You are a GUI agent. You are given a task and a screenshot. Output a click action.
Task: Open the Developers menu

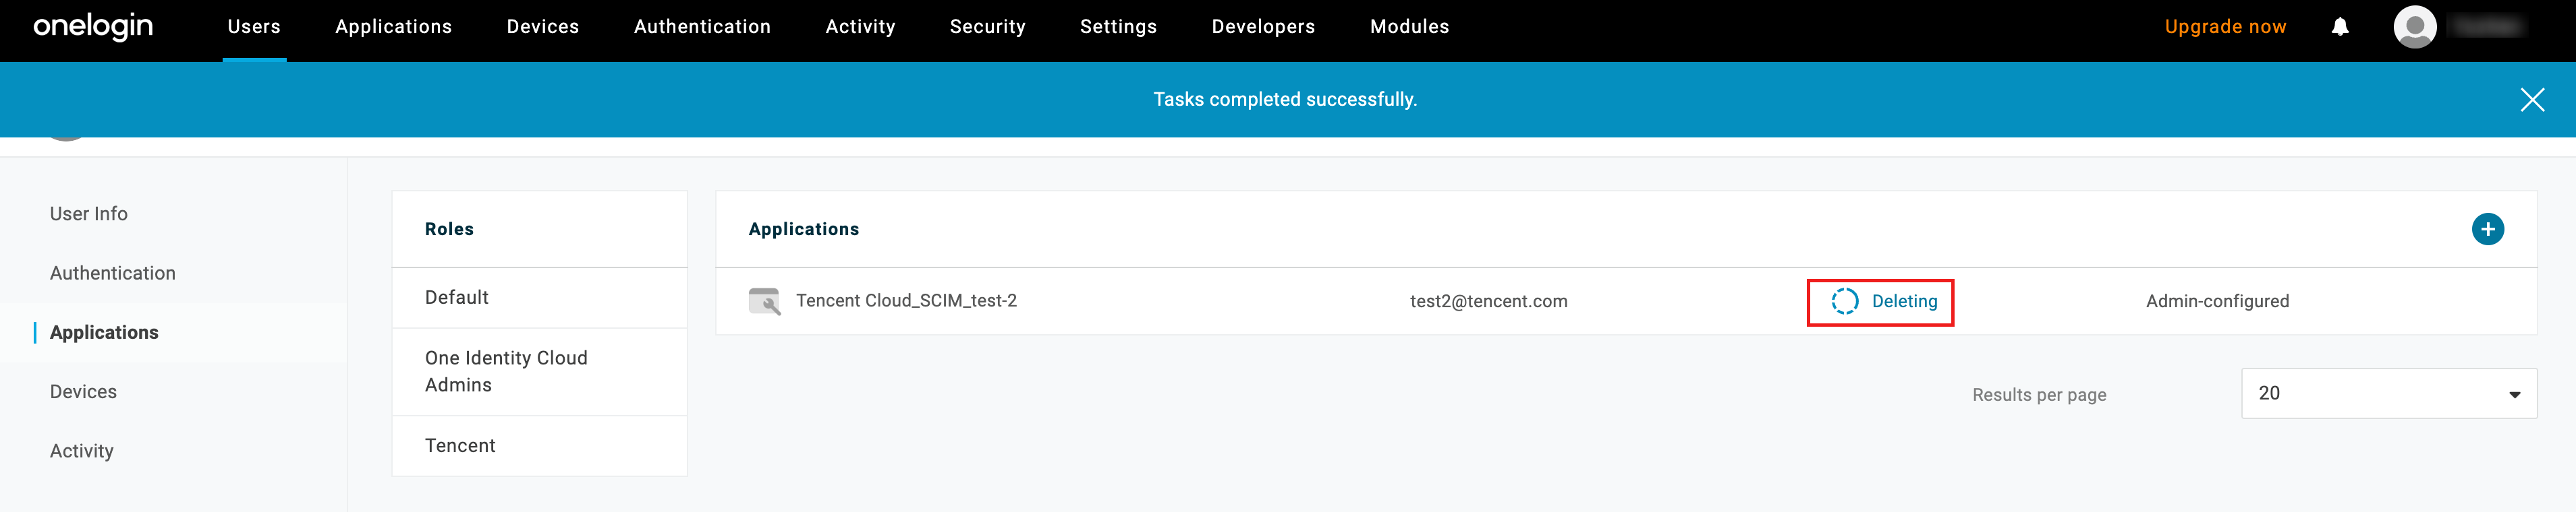point(1263,27)
